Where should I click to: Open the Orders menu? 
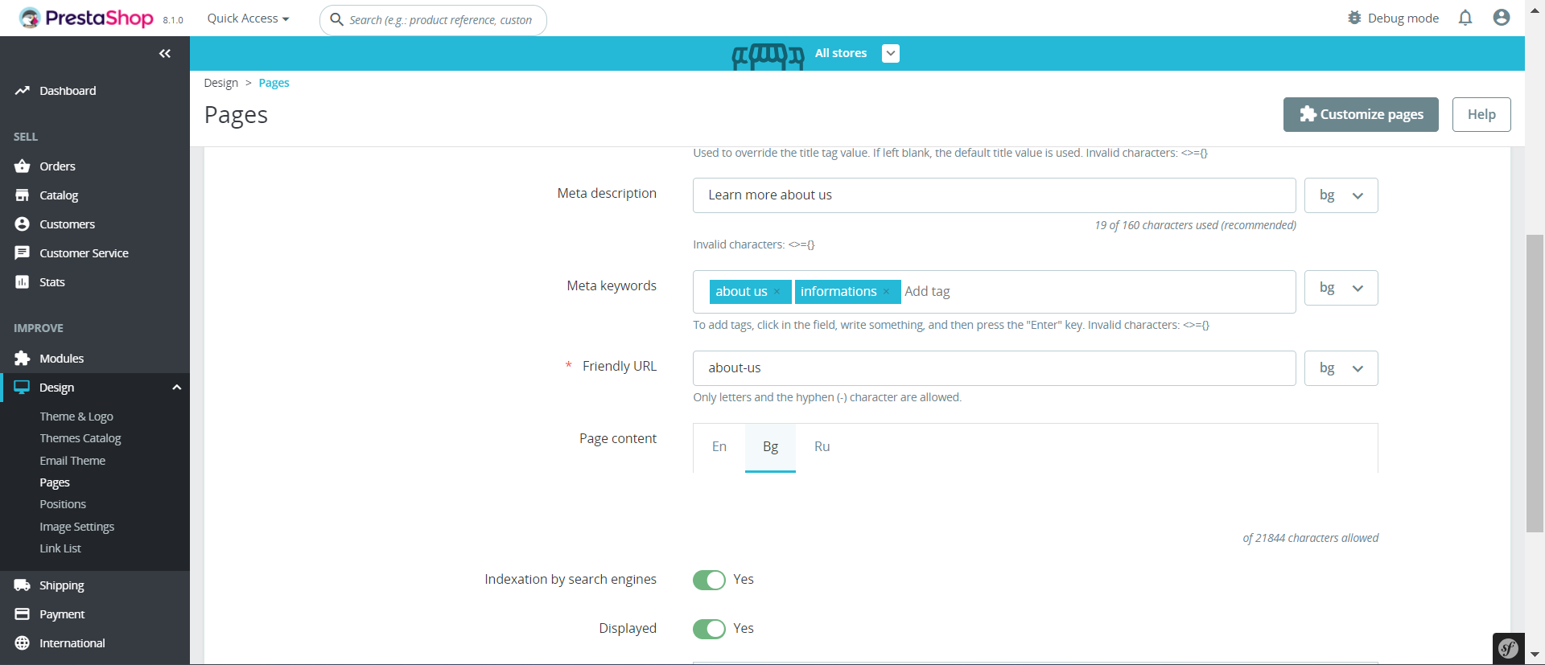[x=57, y=166]
